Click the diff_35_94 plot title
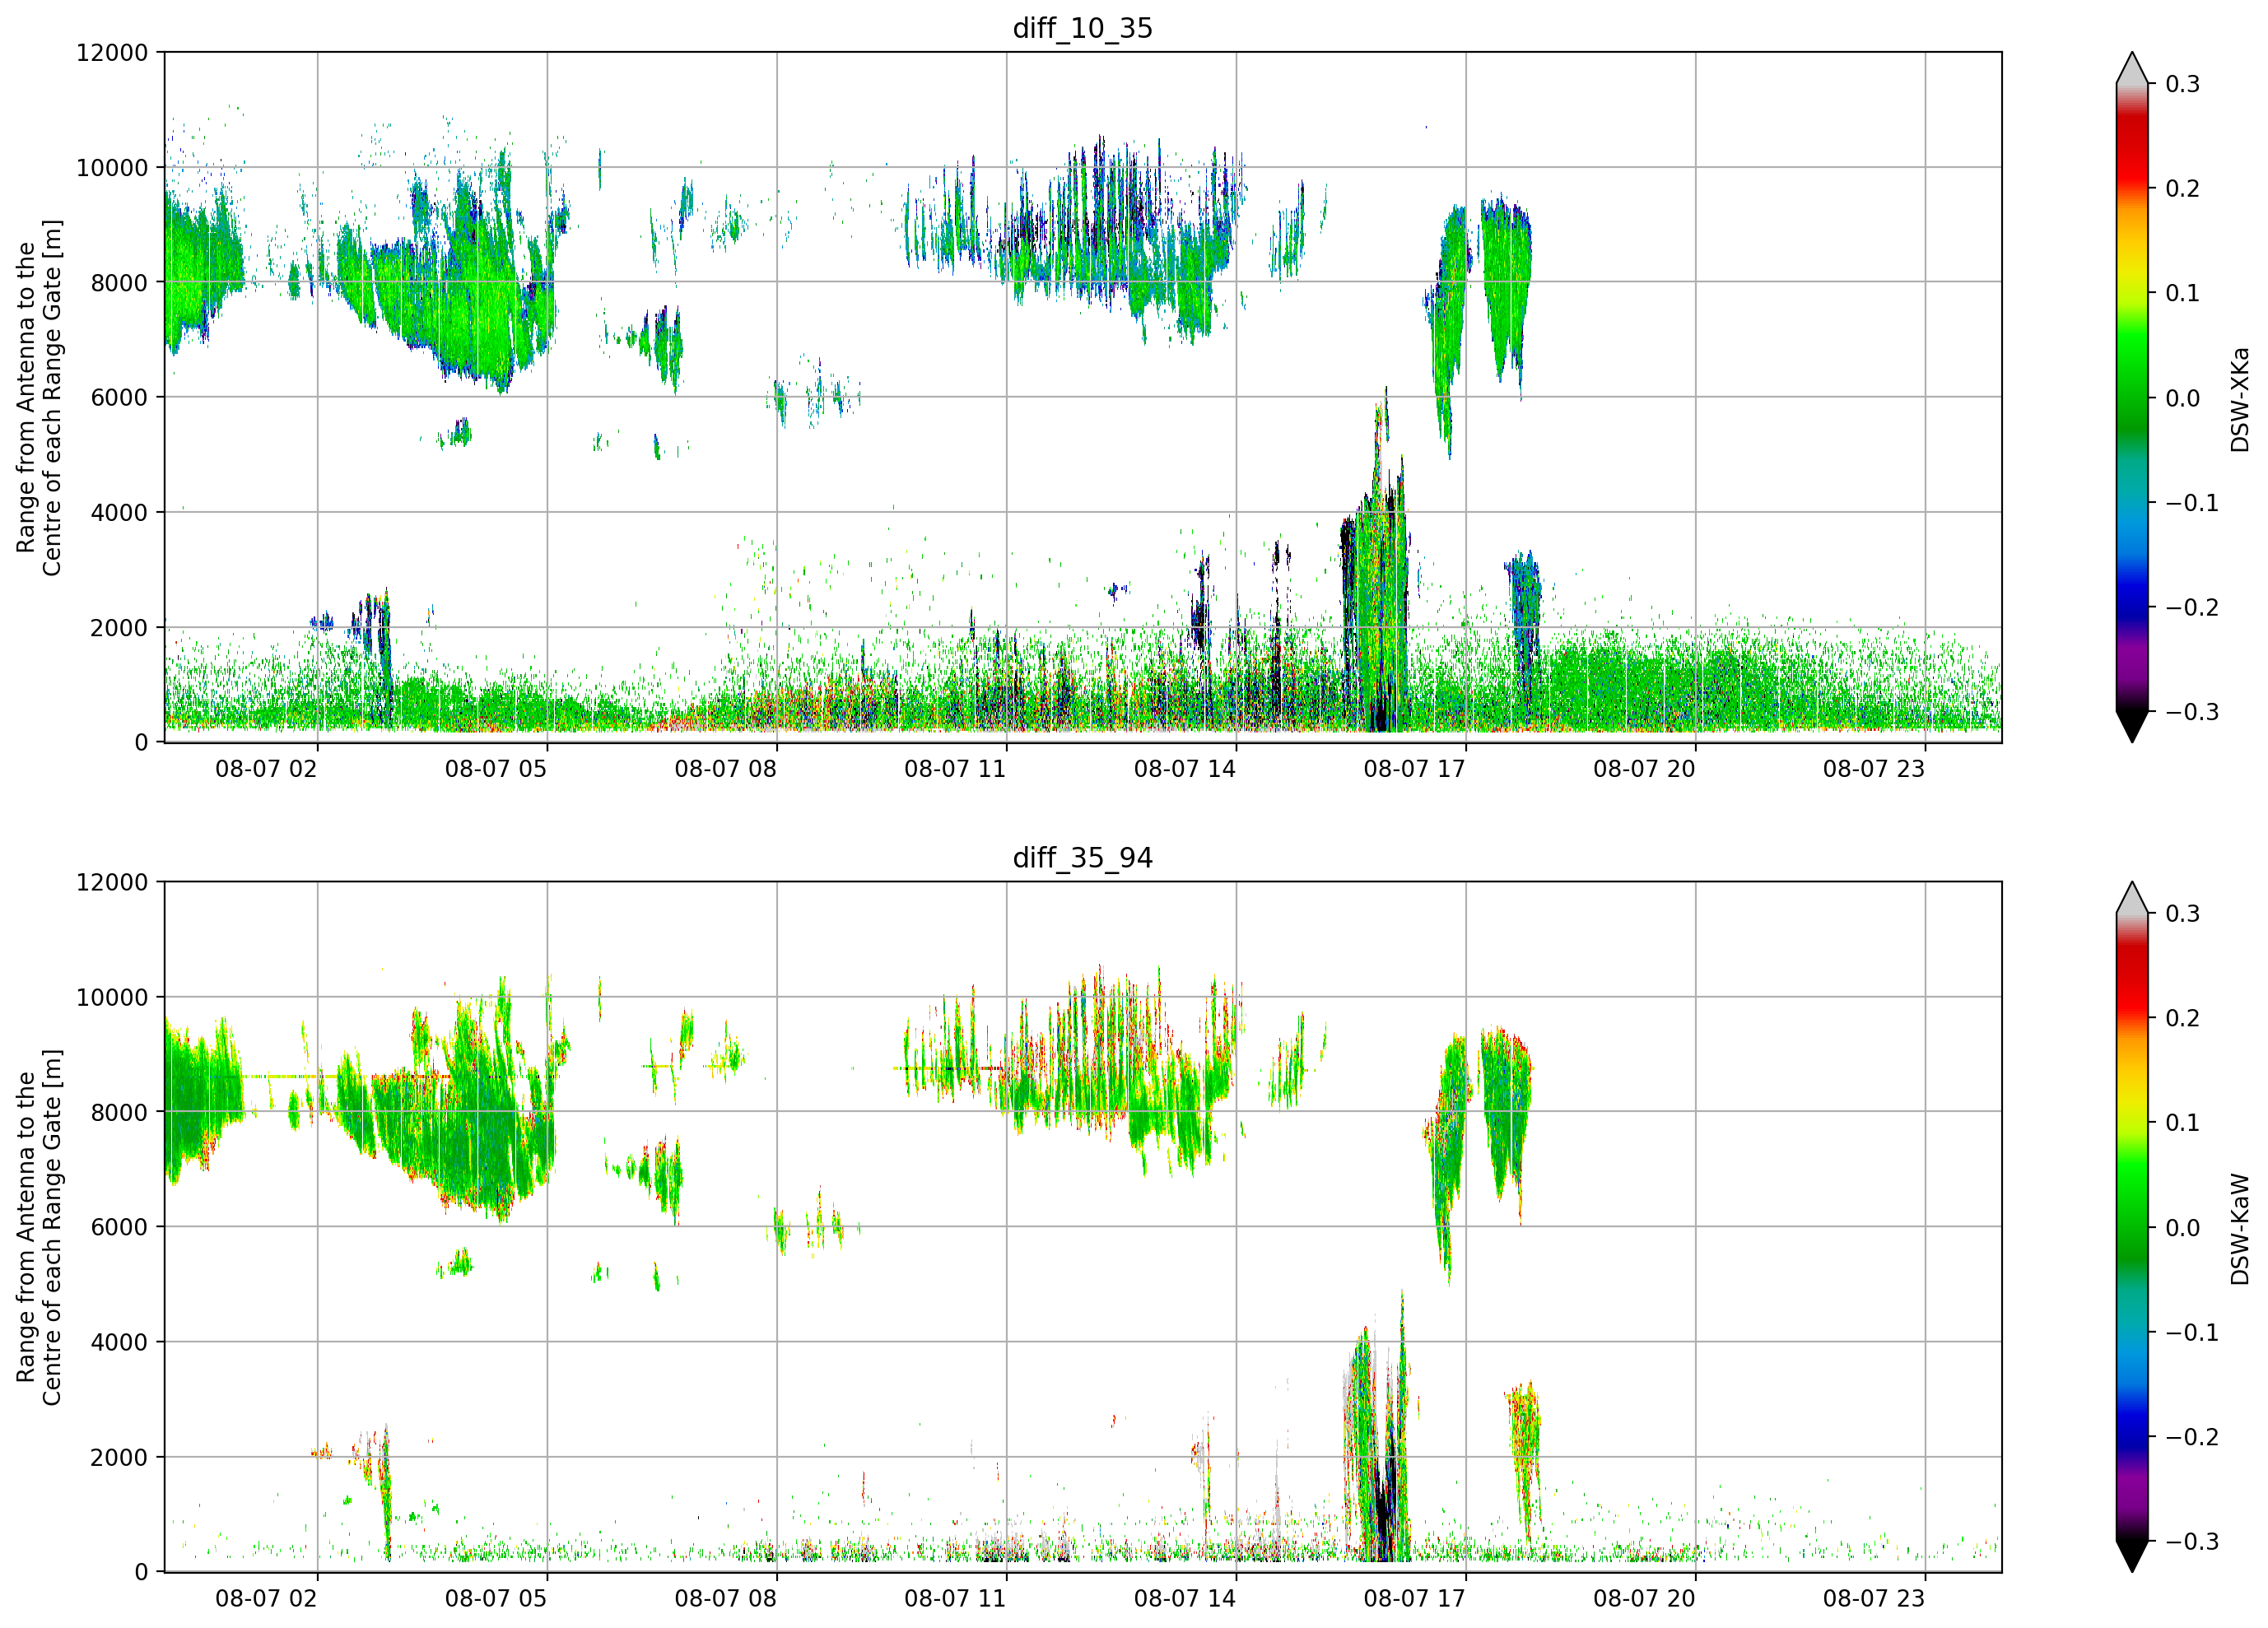 click(x=1082, y=858)
